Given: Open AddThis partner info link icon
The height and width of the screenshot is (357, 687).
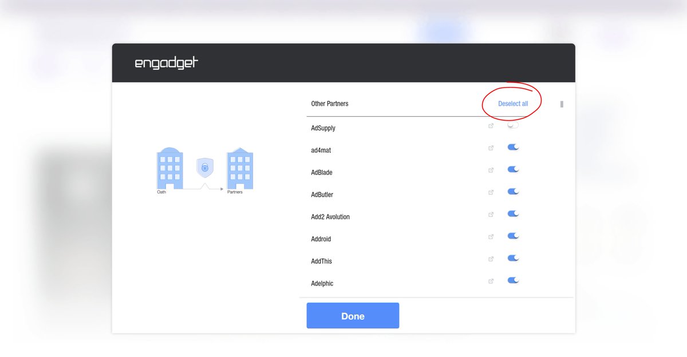Looking at the screenshot, I should point(491,259).
